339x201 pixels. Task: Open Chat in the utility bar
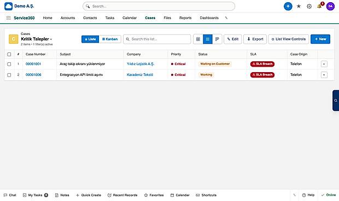pos(10,195)
